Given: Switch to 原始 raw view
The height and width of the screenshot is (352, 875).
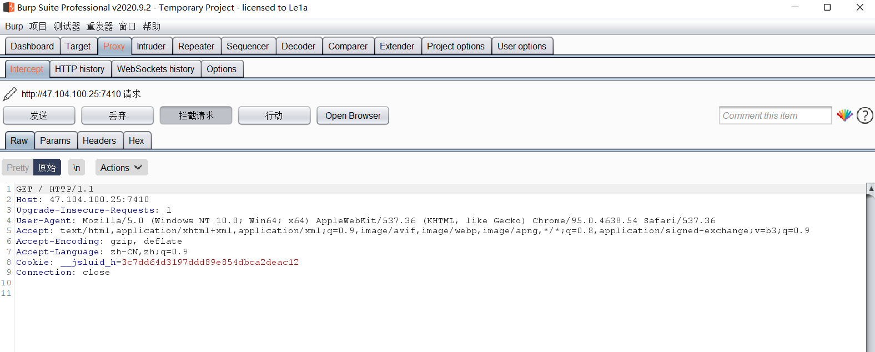Looking at the screenshot, I should click(47, 168).
